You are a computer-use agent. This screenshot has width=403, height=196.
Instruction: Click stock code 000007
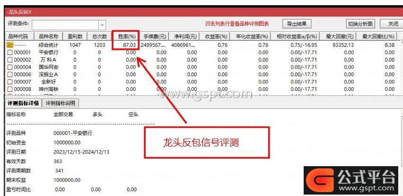(x=22, y=82)
